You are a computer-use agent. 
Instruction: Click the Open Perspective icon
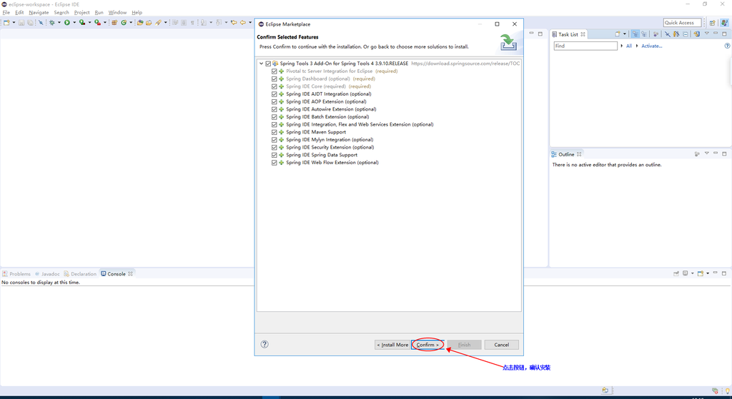[713, 23]
